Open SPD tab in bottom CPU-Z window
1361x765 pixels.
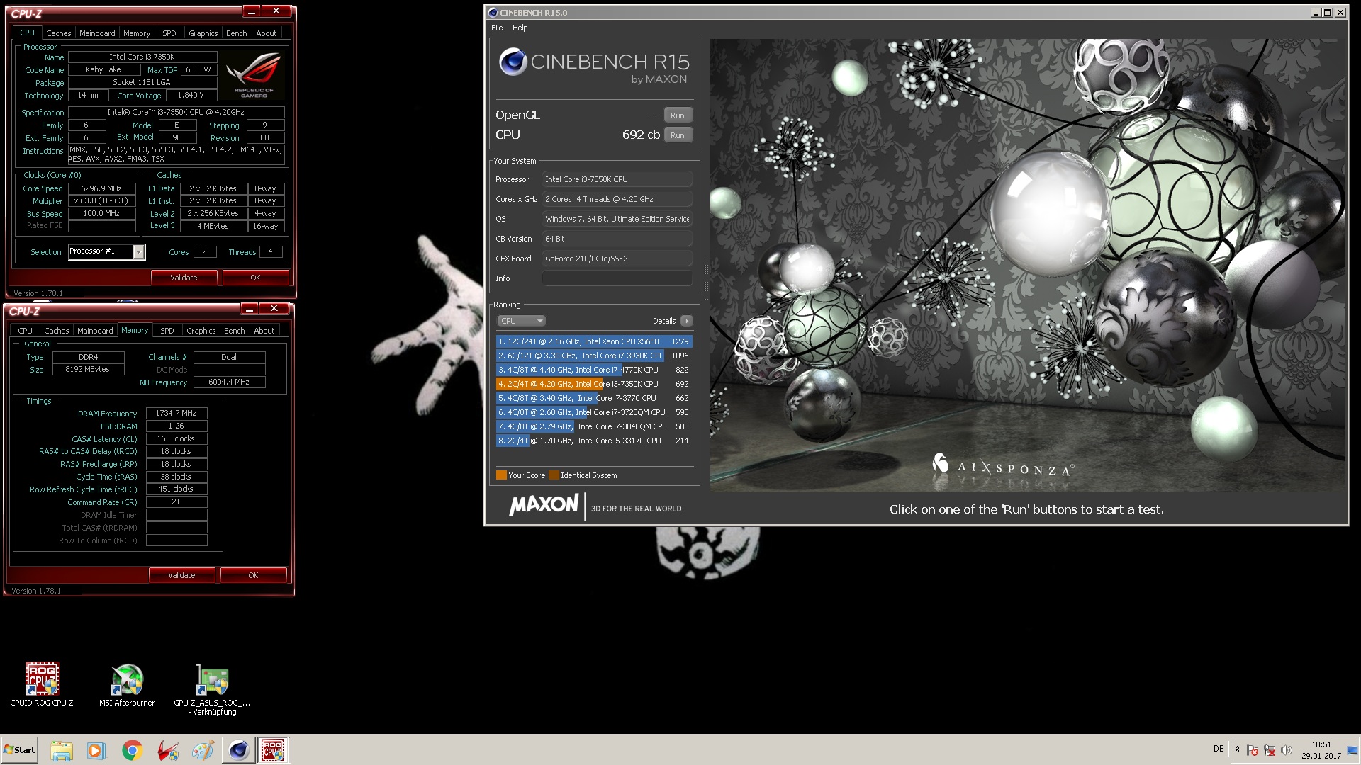click(x=167, y=331)
